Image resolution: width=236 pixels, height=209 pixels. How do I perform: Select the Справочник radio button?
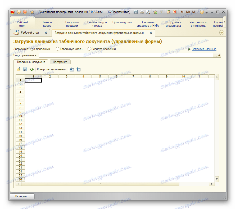tap(32, 49)
